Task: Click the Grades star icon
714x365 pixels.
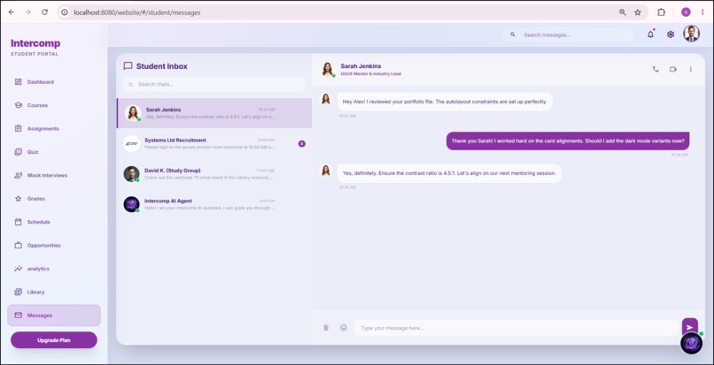Action: pos(19,199)
